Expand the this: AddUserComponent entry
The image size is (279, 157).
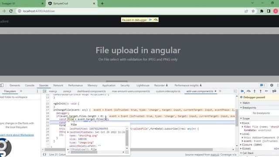[242, 138]
